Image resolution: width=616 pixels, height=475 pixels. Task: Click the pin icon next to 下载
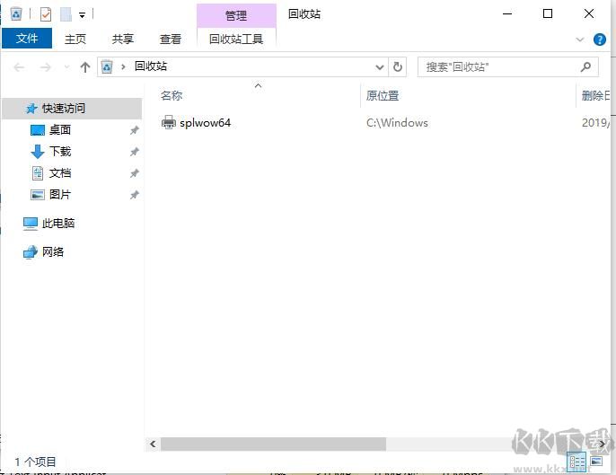[x=135, y=152]
